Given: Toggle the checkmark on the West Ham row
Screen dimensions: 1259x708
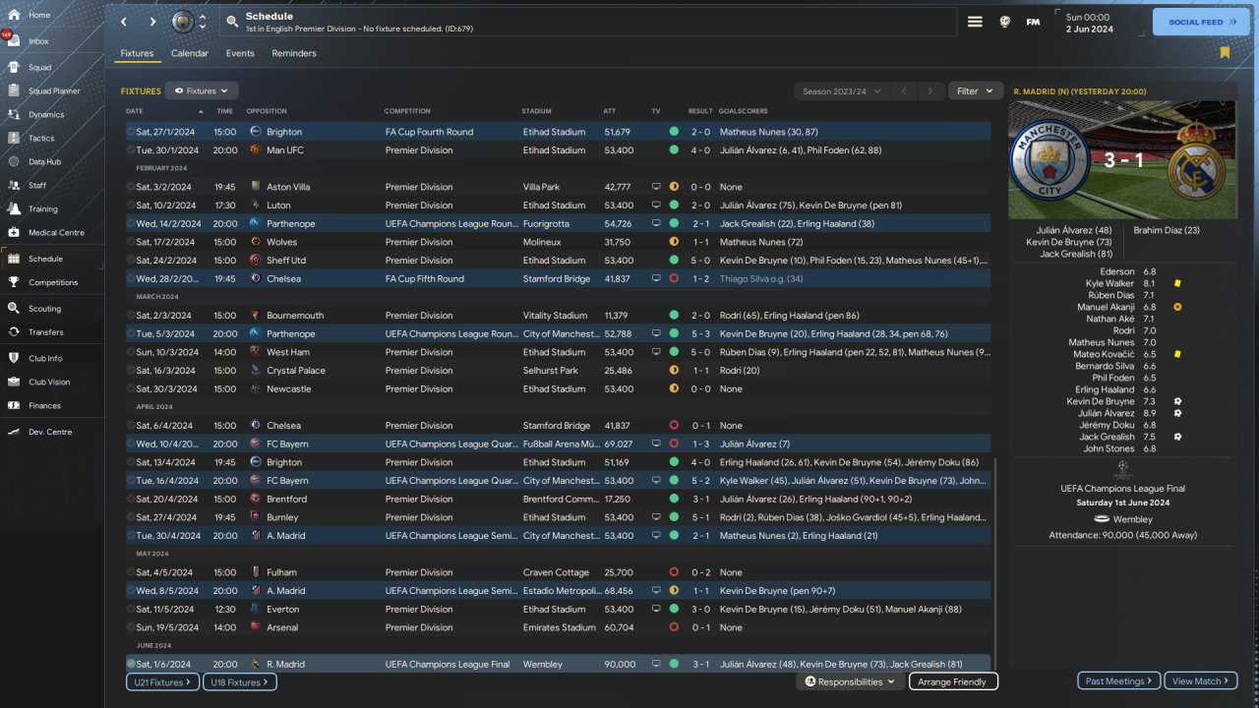Looking at the screenshot, I should tap(131, 352).
